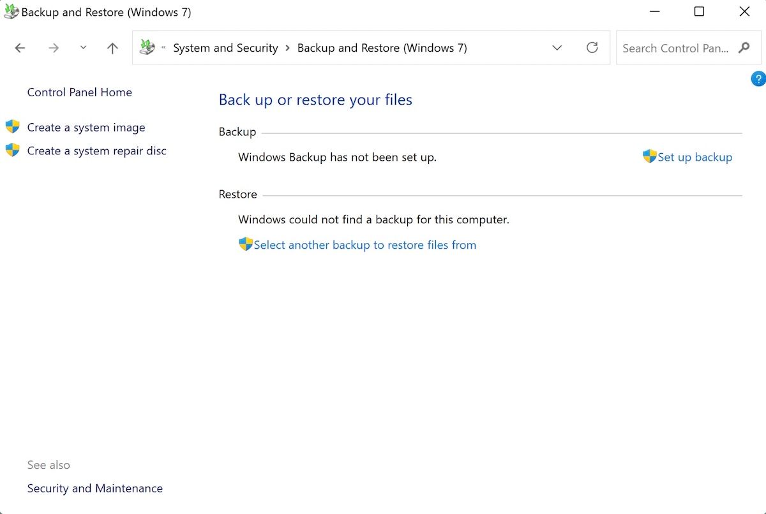Open the recent locations chevron dropdown
Image resolution: width=766 pixels, height=514 pixels.
tap(83, 48)
